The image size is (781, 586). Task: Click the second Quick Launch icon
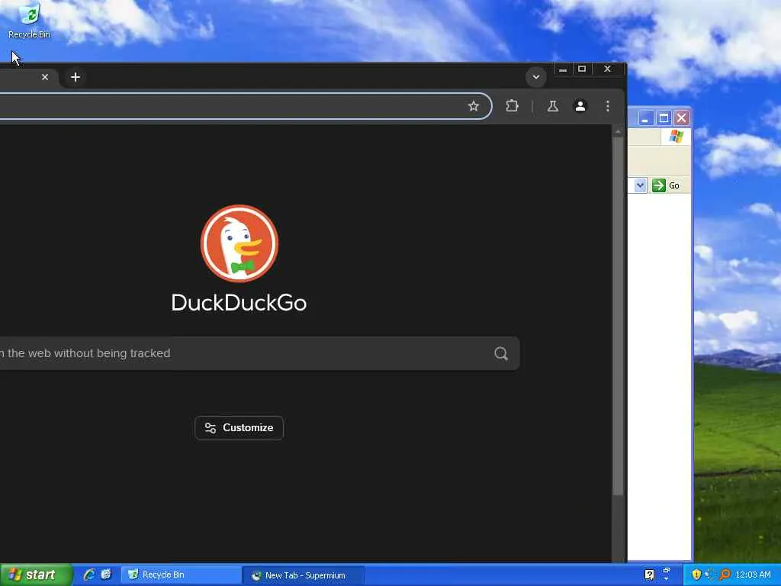pyautogui.click(x=106, y=575)
